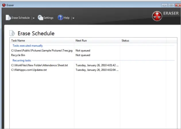The image size is (181, 129).
Task: Open the Help dropdown arrow
Action: click(74, 18)
